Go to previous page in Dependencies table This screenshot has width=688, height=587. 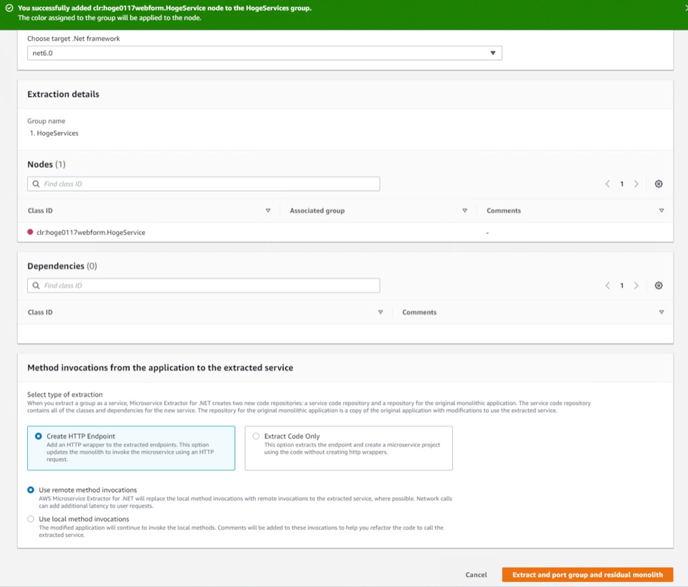tap(607, 285)
